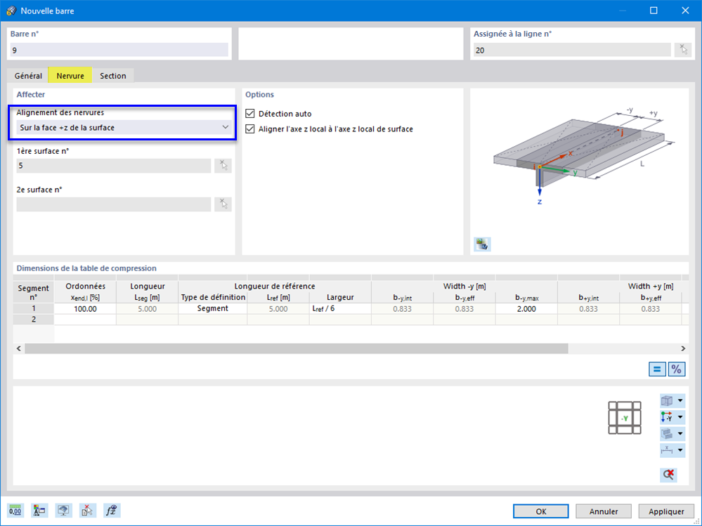Click the 1ère surface n° field
The image size is (702, 526).
point(114,166)
